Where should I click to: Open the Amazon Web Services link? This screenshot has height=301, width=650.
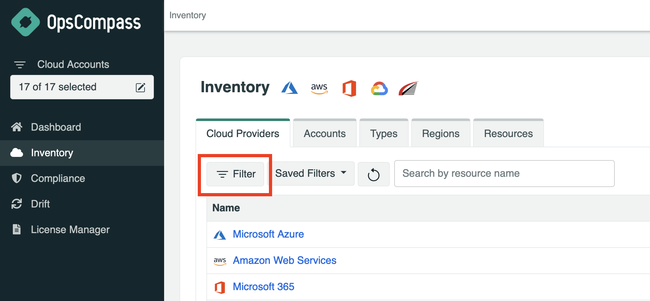tap(285, 260)
